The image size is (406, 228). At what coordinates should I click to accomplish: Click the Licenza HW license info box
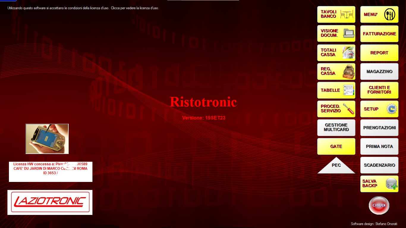click(51, 172)
